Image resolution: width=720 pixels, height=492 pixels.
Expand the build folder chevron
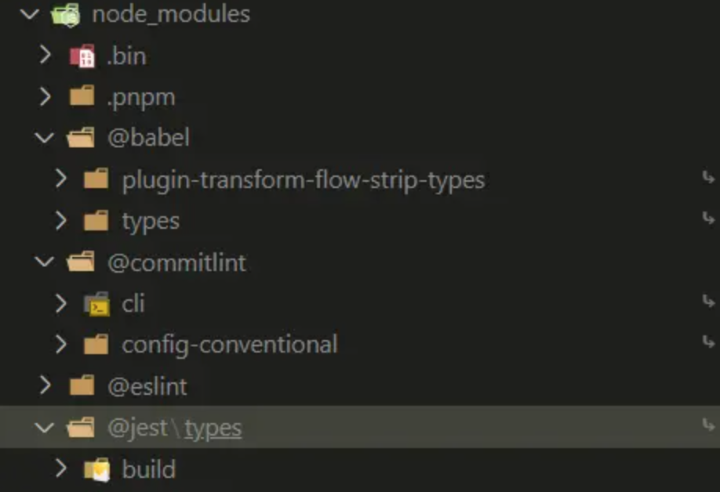coord(60,468)
